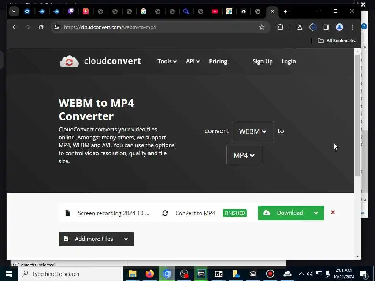Click the Screen recording file name
The height and width of the screenshot is (281, 375).
click(114, 213)
